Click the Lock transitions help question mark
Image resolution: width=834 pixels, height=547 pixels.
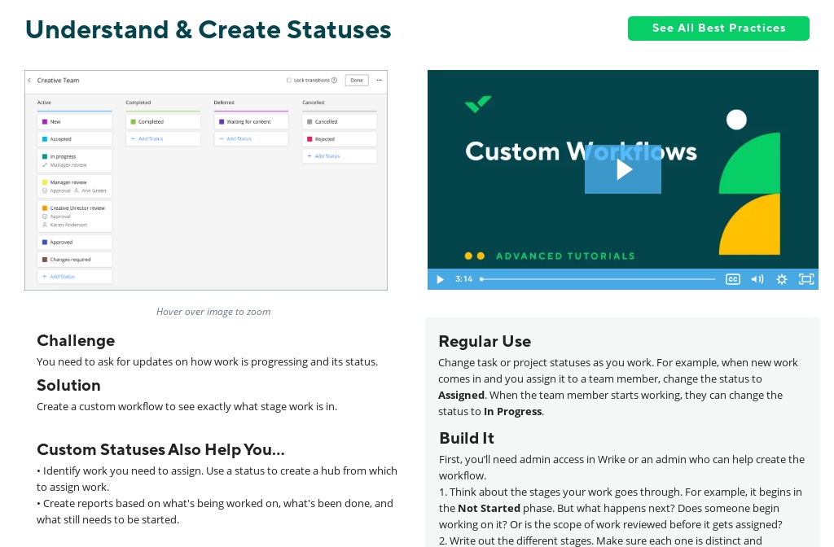pyautogui.click(x=335, y=81)
